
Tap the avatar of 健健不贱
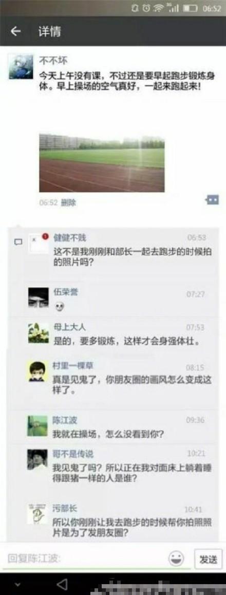click(x=39, y=244)
